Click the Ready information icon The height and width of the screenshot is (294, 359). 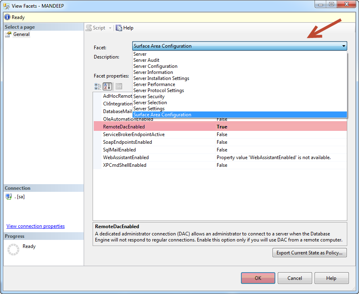(x=7, y=17)
